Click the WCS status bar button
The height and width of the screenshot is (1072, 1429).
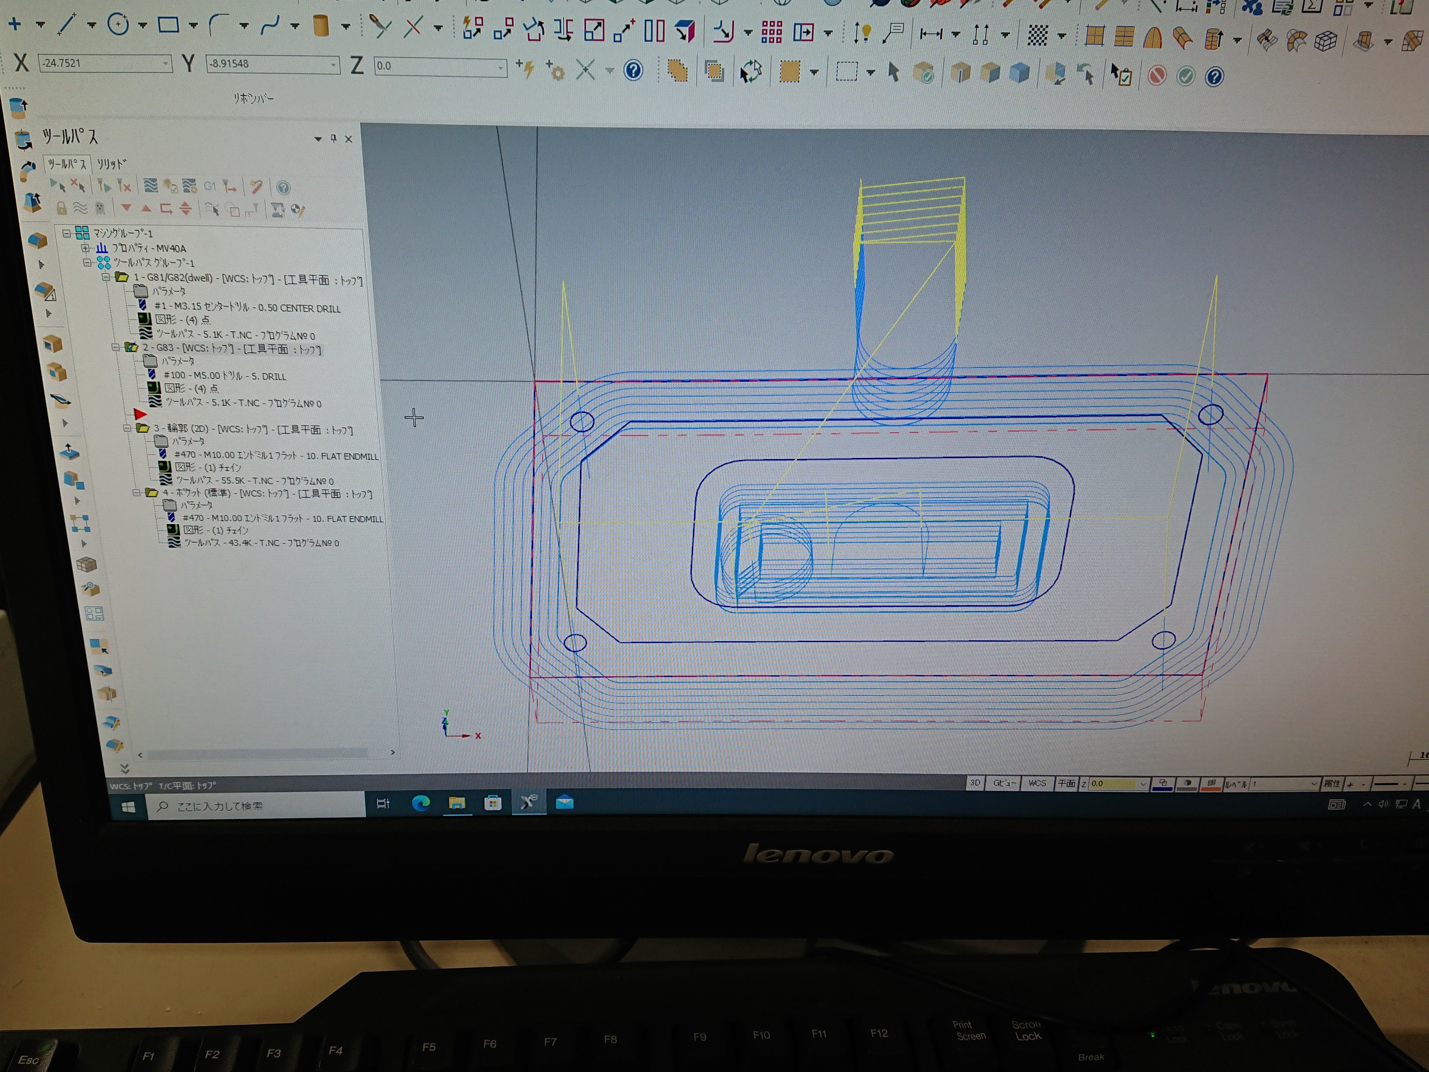(1037, 783)
